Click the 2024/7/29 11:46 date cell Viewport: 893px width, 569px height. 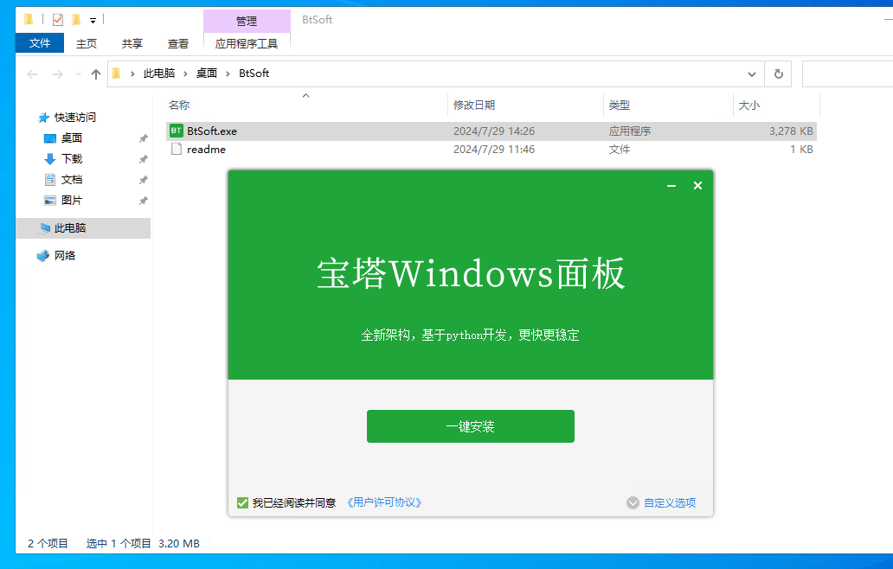[x=494, y=149]
